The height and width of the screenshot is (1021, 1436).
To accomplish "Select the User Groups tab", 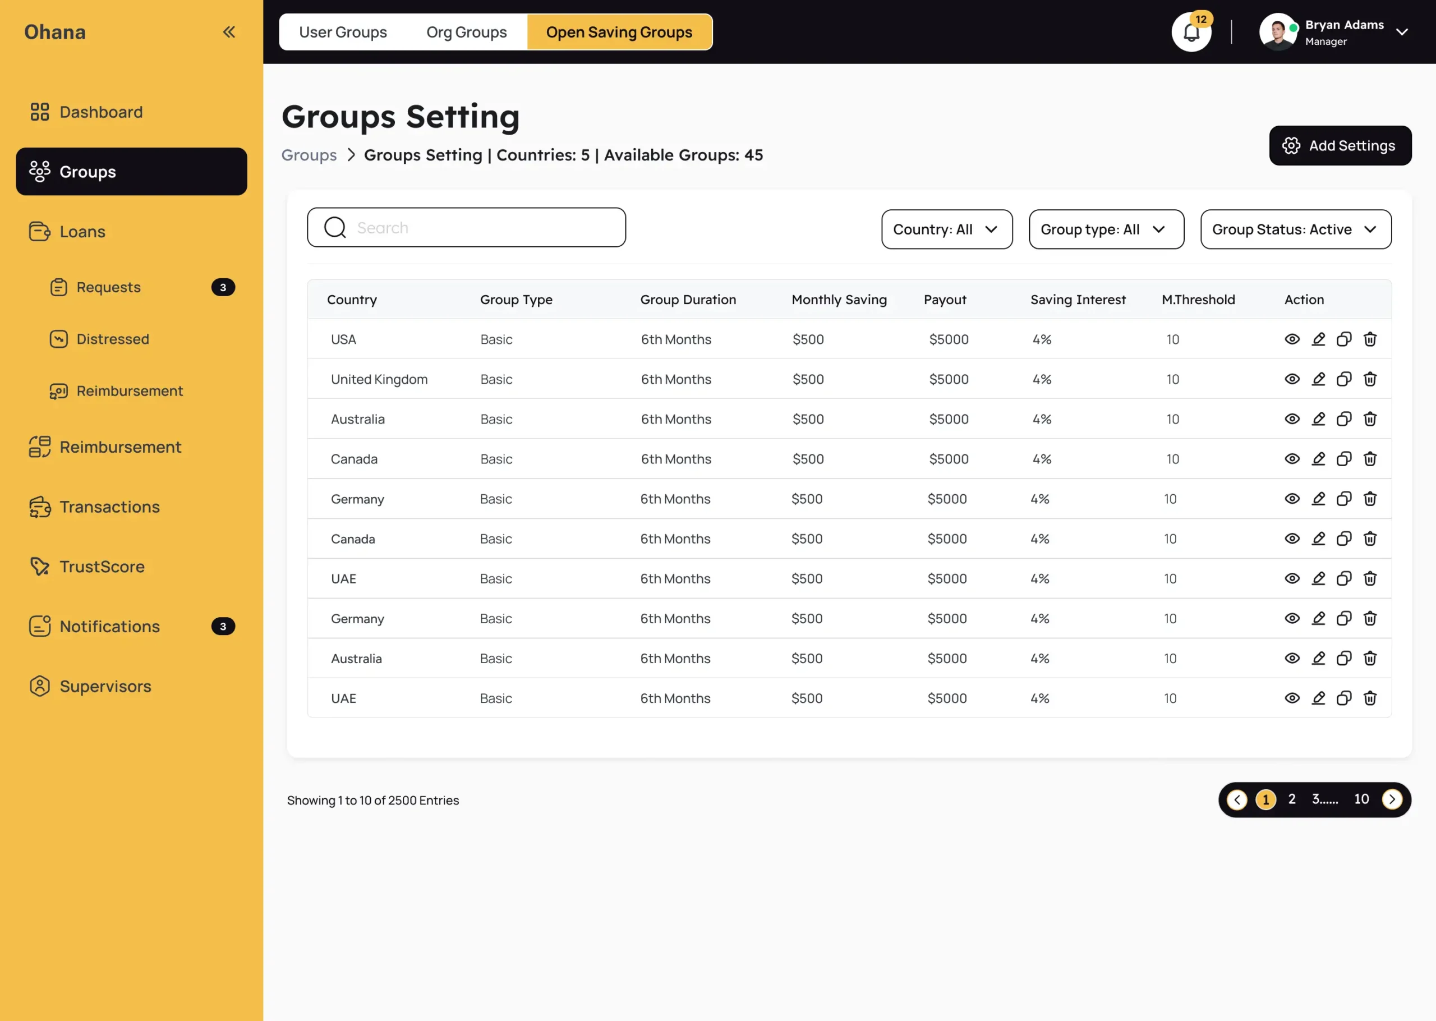I will click(343, 31).
